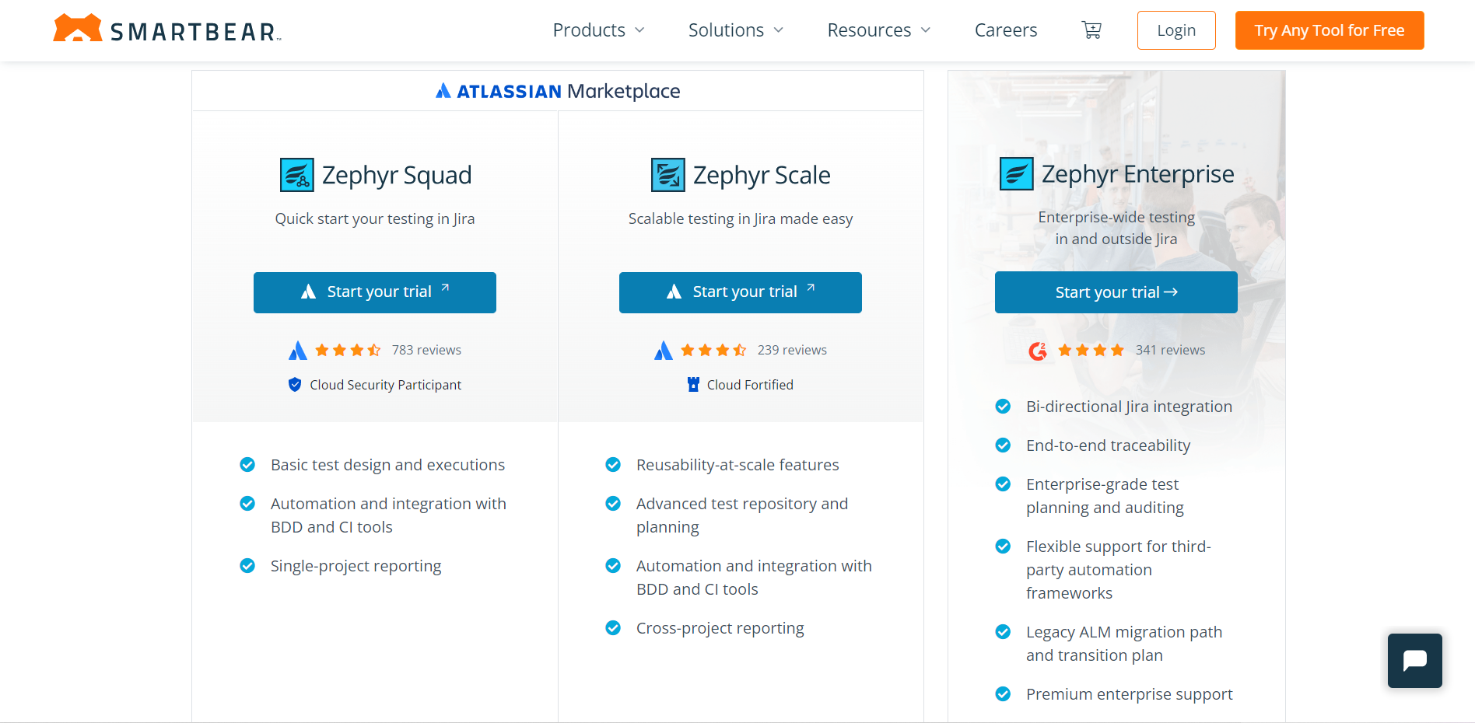Open the shopping cart icon
The height and width of the screenshot is (723, 1475).
click(1091, 30)
